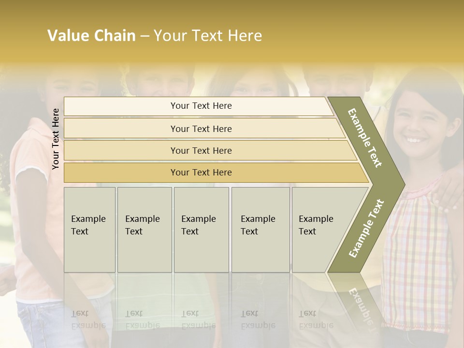
Task: Select the vertical rotated "Your Text Here" label
Action: coord(56,139)
